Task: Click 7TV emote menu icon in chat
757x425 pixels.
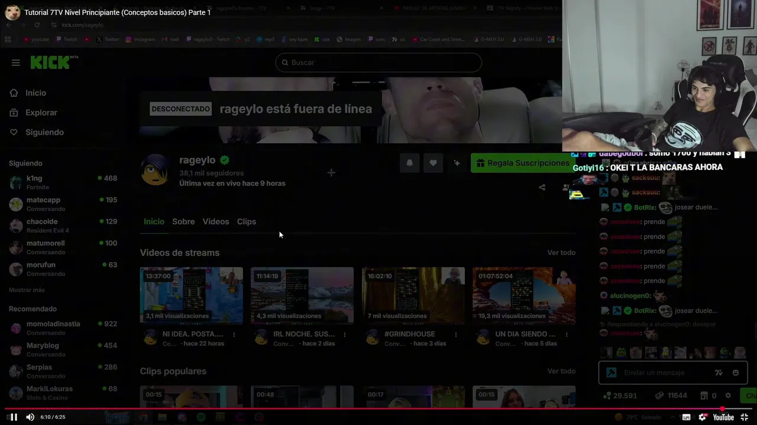Action: click(719, 372)
